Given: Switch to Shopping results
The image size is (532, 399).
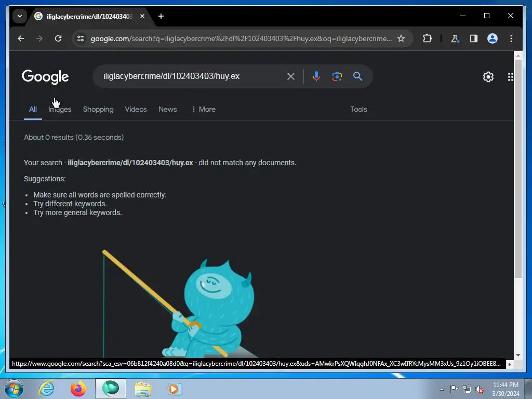Looking at the screenshot, I should pos(98,109).
